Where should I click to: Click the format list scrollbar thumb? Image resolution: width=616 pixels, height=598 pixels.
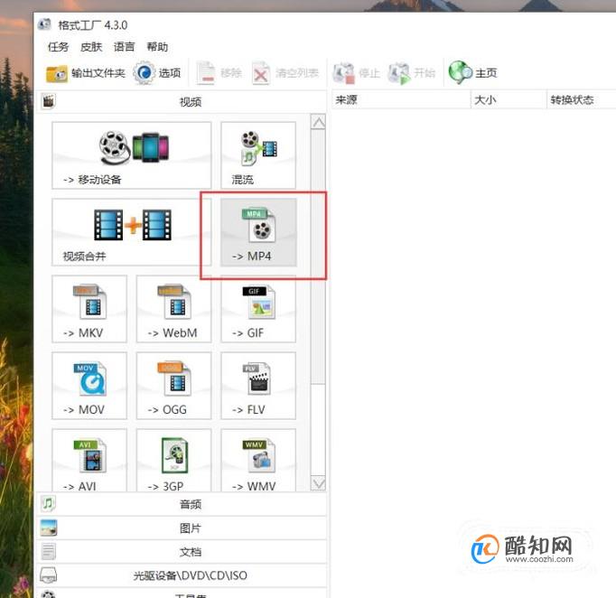point(318,257)
